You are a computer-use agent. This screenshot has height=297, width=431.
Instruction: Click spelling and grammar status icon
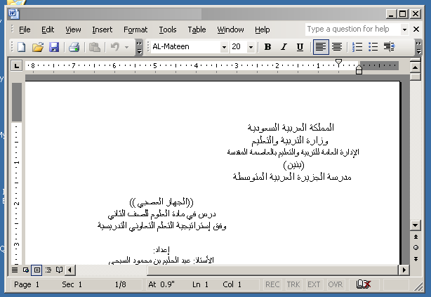coord(364,284)
